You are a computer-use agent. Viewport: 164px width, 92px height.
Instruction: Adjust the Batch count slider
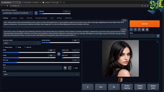pyautogui.click(x=71, y=52)
